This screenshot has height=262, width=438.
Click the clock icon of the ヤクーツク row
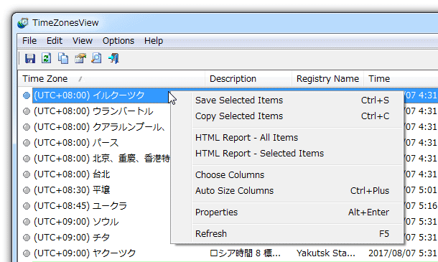coord(27,253)
